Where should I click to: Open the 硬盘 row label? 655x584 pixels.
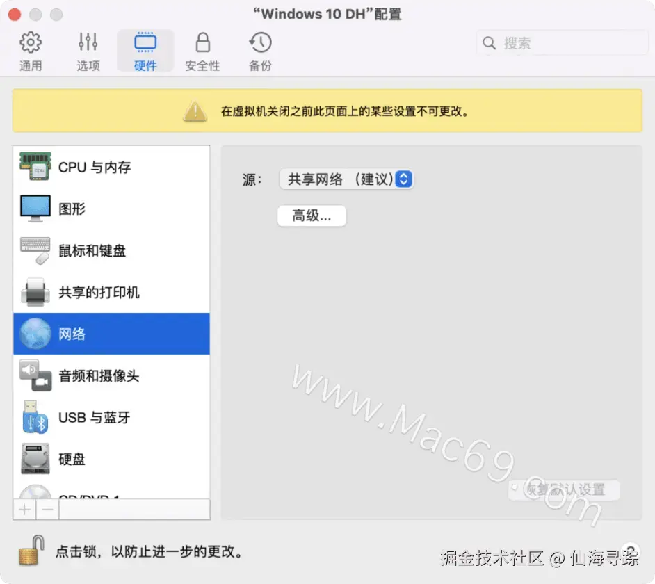pos(72,459)
